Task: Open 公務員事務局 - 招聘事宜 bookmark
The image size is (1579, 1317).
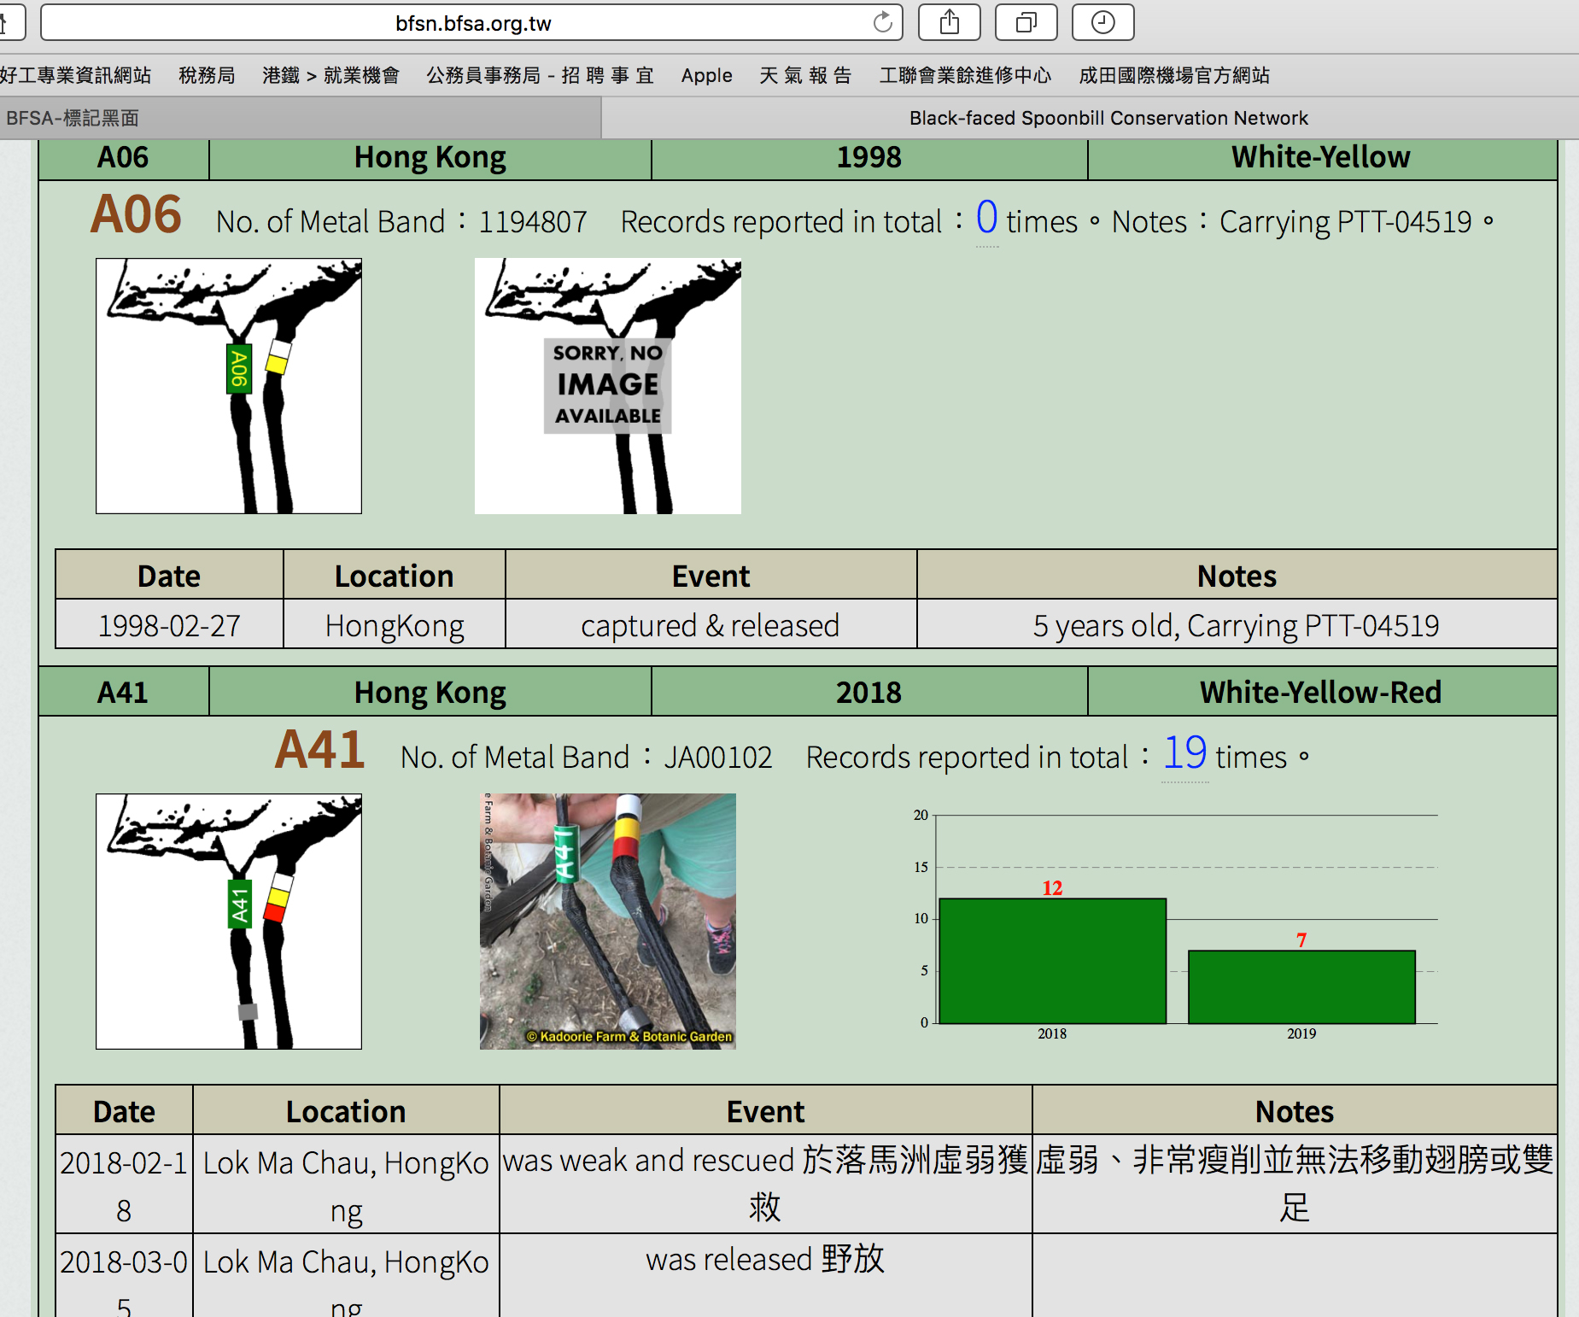Action: (x=540, y=75)
